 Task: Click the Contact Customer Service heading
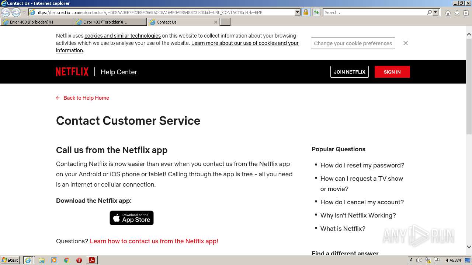128,121
